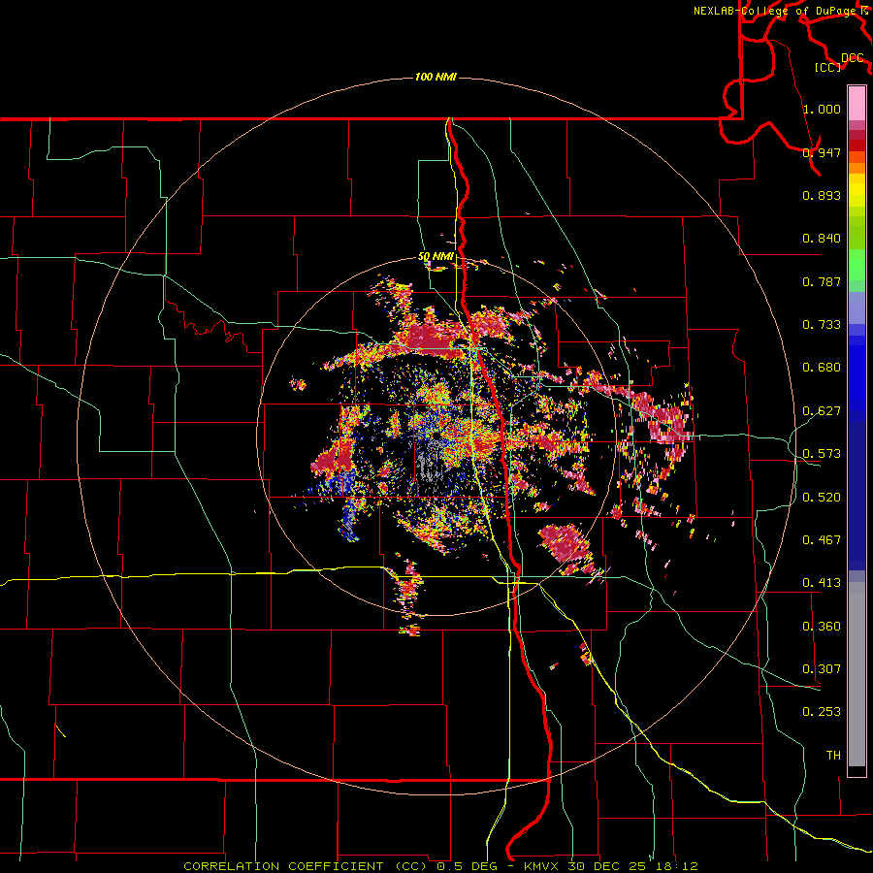Select the 0.840 legend value
Image resolution: width=873 pixels, height=873 pixels.
tap(822, 239)
